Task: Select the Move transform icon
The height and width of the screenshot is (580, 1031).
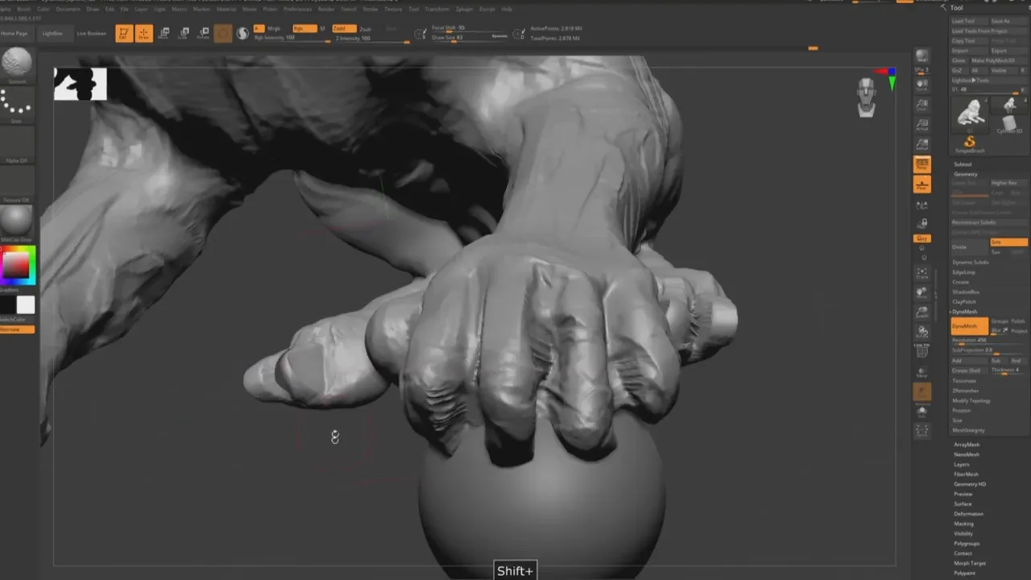Action: point(164,34)
